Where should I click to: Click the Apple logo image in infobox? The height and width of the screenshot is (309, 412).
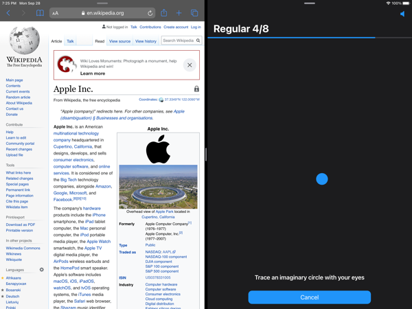click(158, 149)
